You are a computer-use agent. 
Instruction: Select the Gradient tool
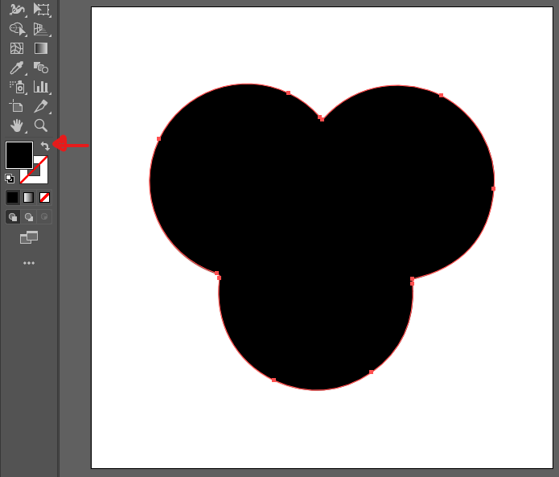pos(41,48)
